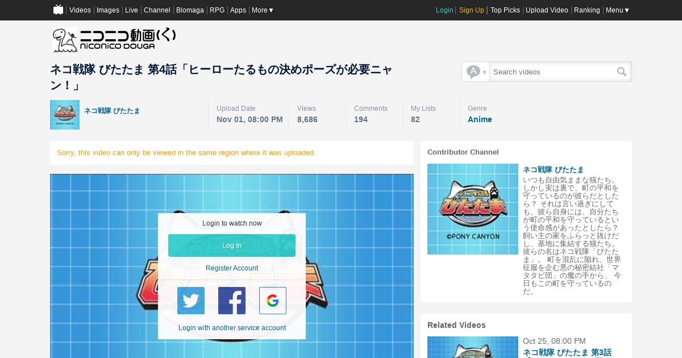Click the video title heading 第4話
This screenshot has height=358, width=682.
(x=222, y=77)
